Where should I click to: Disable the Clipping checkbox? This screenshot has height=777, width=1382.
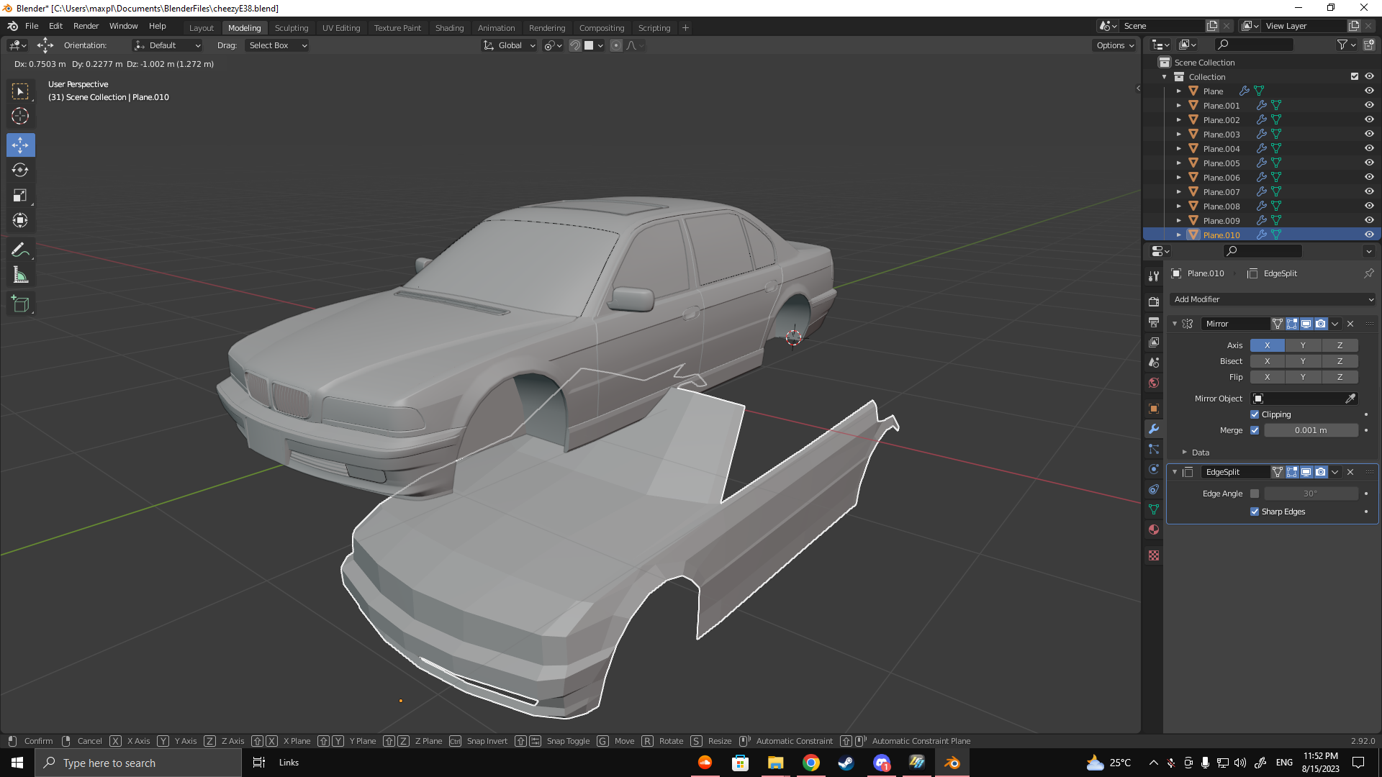point(1255,414)
